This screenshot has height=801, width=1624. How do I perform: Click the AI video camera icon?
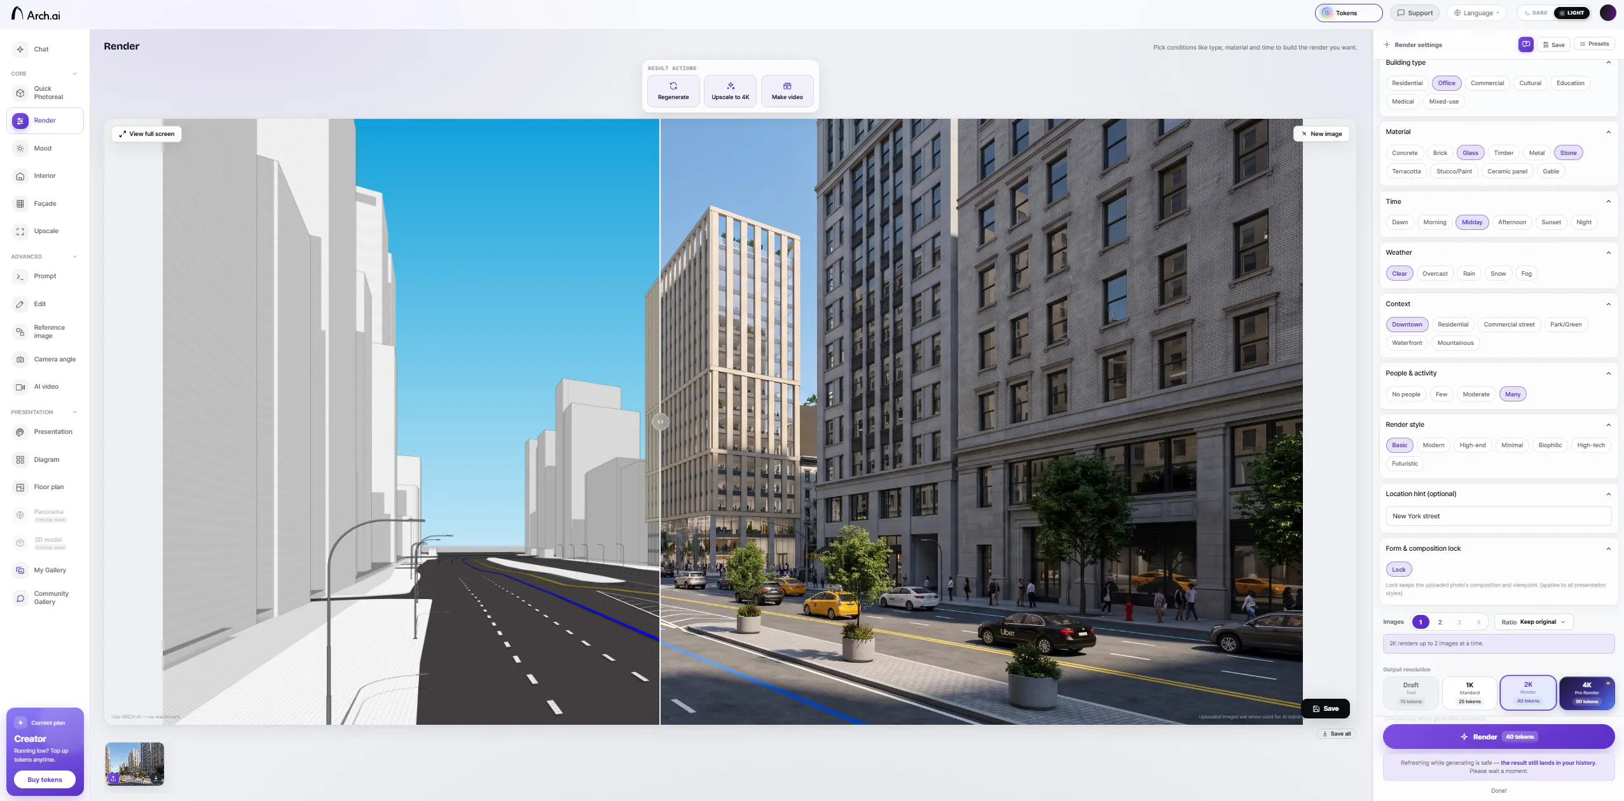click(20, 387)
